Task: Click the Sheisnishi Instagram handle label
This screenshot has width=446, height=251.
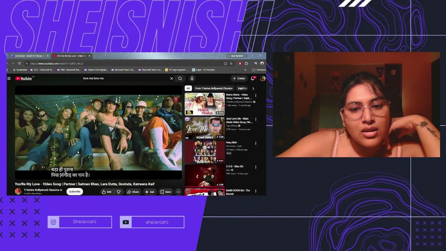Action: (85, 222)
